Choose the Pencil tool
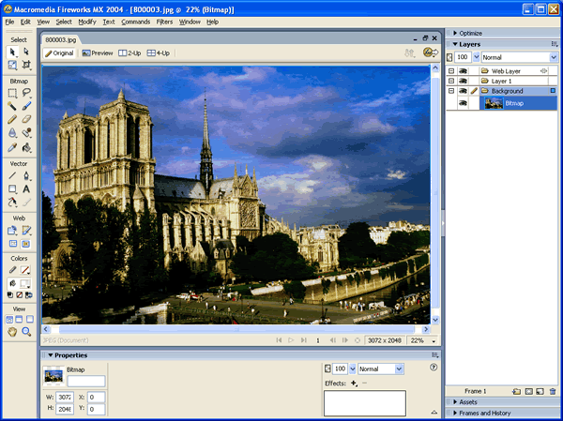This screenshot has width=563, height=421. [12, 119]
